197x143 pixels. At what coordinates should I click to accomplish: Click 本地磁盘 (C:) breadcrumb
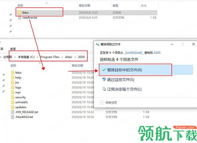click(x=26, y=57)
